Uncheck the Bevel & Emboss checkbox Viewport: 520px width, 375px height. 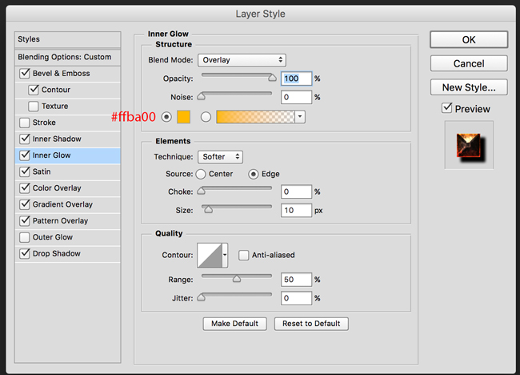point(25,74)
